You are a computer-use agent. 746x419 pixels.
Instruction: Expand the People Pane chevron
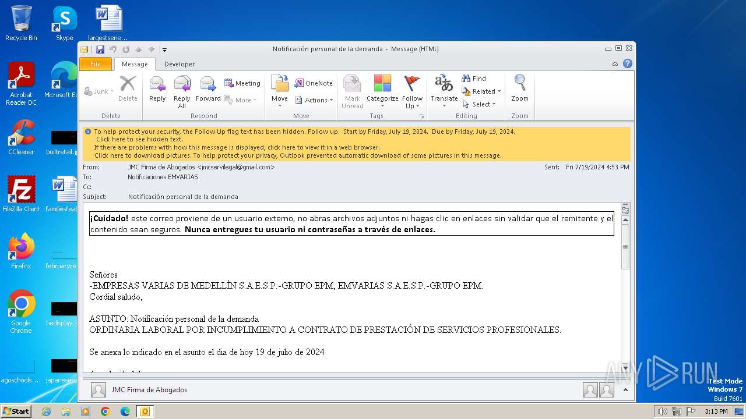625,390
